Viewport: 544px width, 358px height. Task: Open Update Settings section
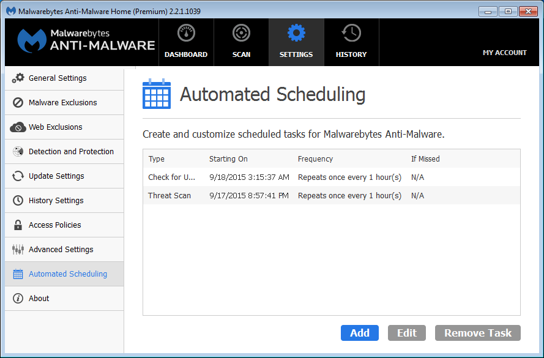pos(64,176)
